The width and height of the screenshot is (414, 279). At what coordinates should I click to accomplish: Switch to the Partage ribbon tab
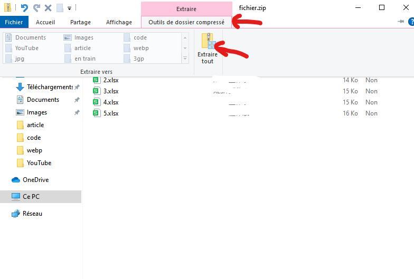pyautogui.click(x=80, y=22)
